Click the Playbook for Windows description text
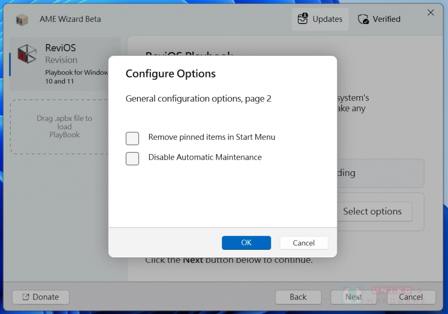448x314 pixels. pos(77,77)
